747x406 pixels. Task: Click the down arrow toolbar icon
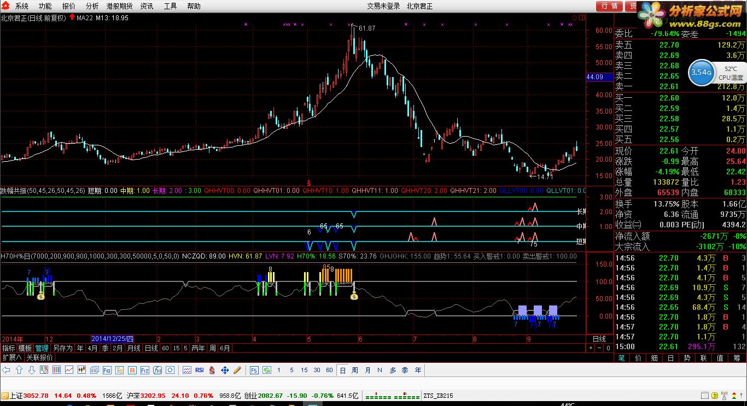[31, 370]
